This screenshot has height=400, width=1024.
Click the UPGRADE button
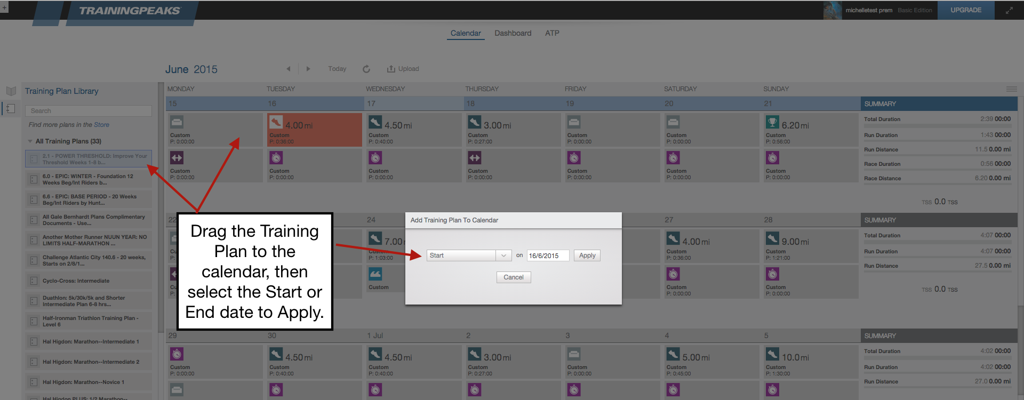(966, 10)
